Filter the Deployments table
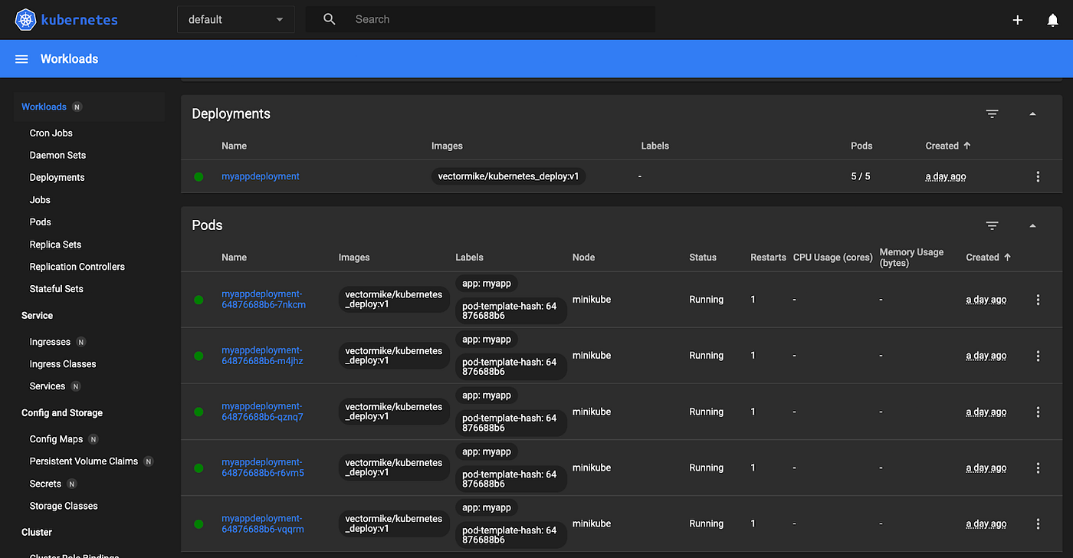Screen dimensions: 1073x558 pos(993,113)
